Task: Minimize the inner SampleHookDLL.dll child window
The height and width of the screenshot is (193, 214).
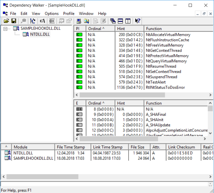Action: point(197,14)
